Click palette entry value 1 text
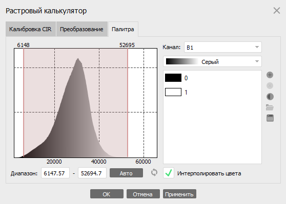Screen dimensions: 286x204 pyautogui.click(x=186, y=93)
